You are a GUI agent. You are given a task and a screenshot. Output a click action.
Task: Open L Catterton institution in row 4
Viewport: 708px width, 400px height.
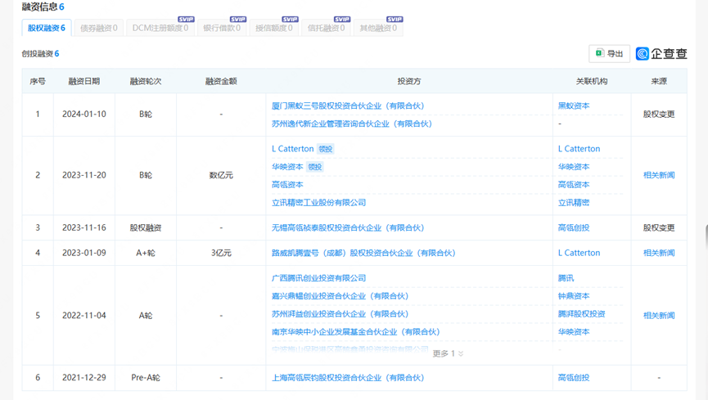(x=579, y=253)
